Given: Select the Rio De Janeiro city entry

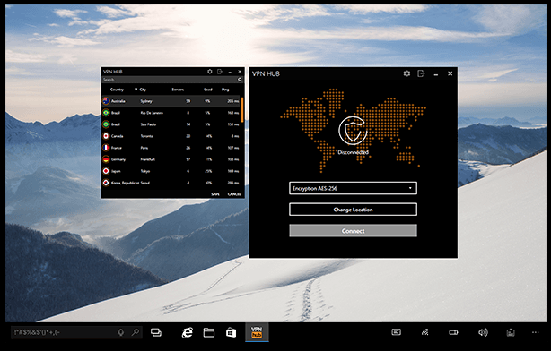Looking at the screenshot, I should pyautogui.click(x=152, y=113).
